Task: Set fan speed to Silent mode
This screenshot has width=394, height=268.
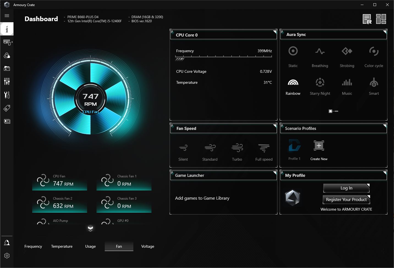Action: tap(183, 152)
